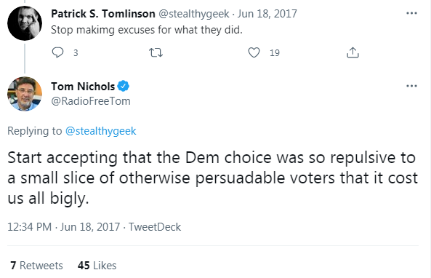
Task: Open Tom Nichols' profile picture
Action: click(x=25, y=94)
